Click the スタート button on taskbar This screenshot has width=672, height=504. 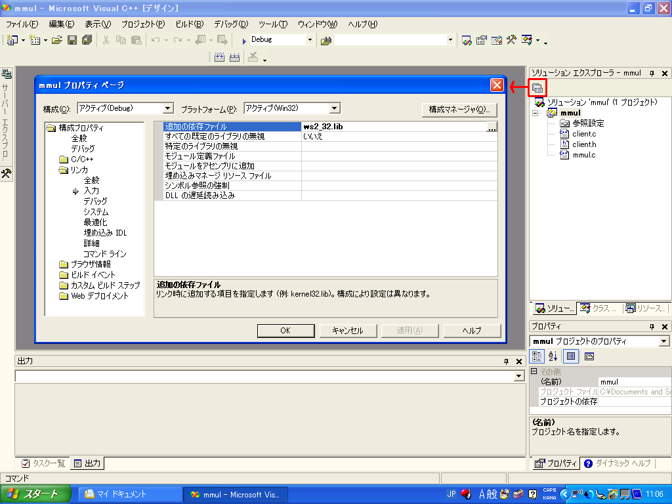pyautogui.click(x=35, y=494)
